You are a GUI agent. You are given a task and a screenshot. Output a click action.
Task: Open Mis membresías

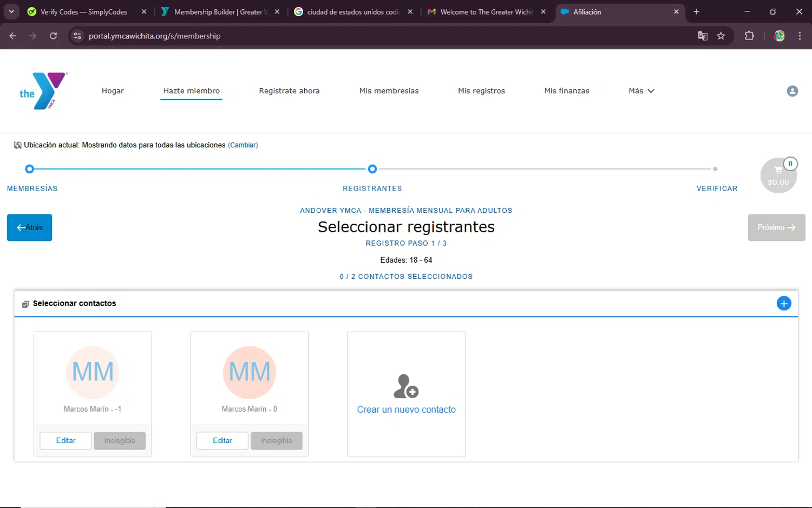[x=389, y=91]
